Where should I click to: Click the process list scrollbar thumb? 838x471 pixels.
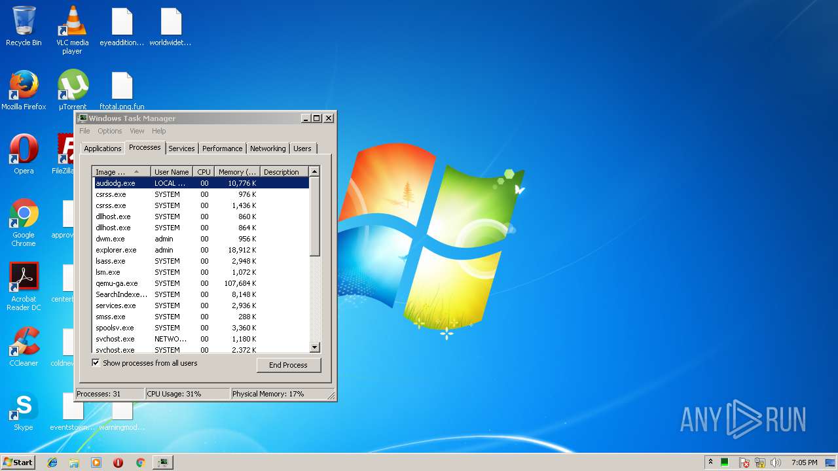[x=314, y=216]
